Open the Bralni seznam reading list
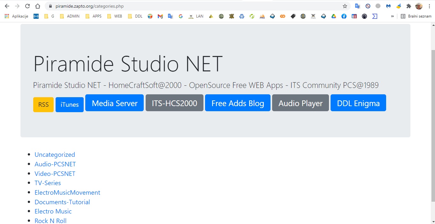435x224 pixels. (416, 16)
